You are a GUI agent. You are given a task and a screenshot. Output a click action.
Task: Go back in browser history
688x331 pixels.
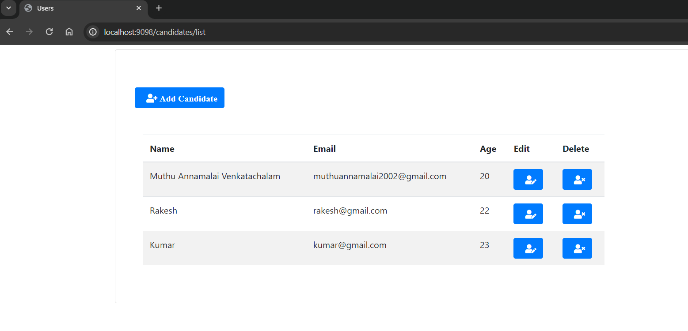click(x=9, y=32)
